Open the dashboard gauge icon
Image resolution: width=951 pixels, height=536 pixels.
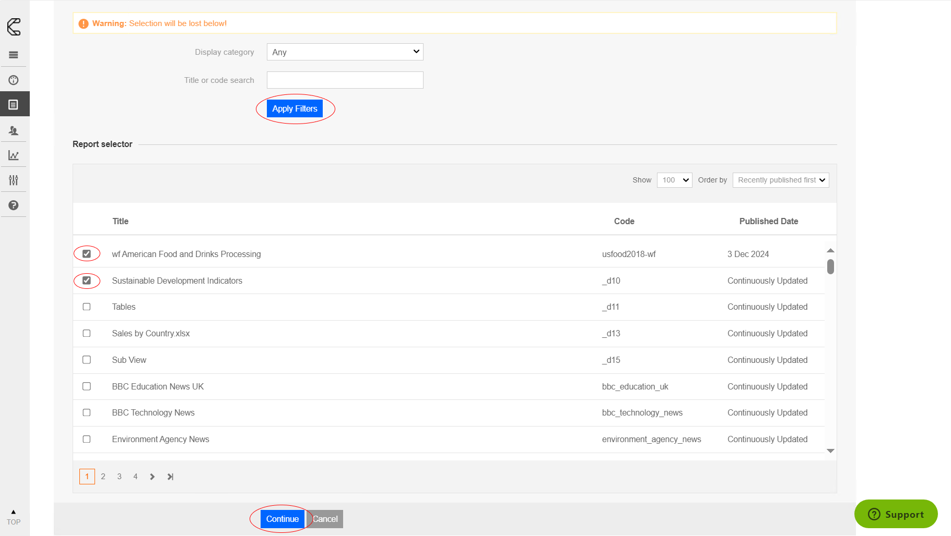14,80
